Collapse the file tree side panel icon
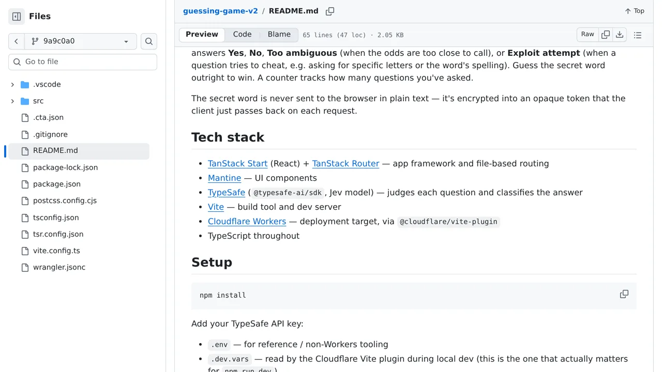The image size is (662, 372). [17, 17]
